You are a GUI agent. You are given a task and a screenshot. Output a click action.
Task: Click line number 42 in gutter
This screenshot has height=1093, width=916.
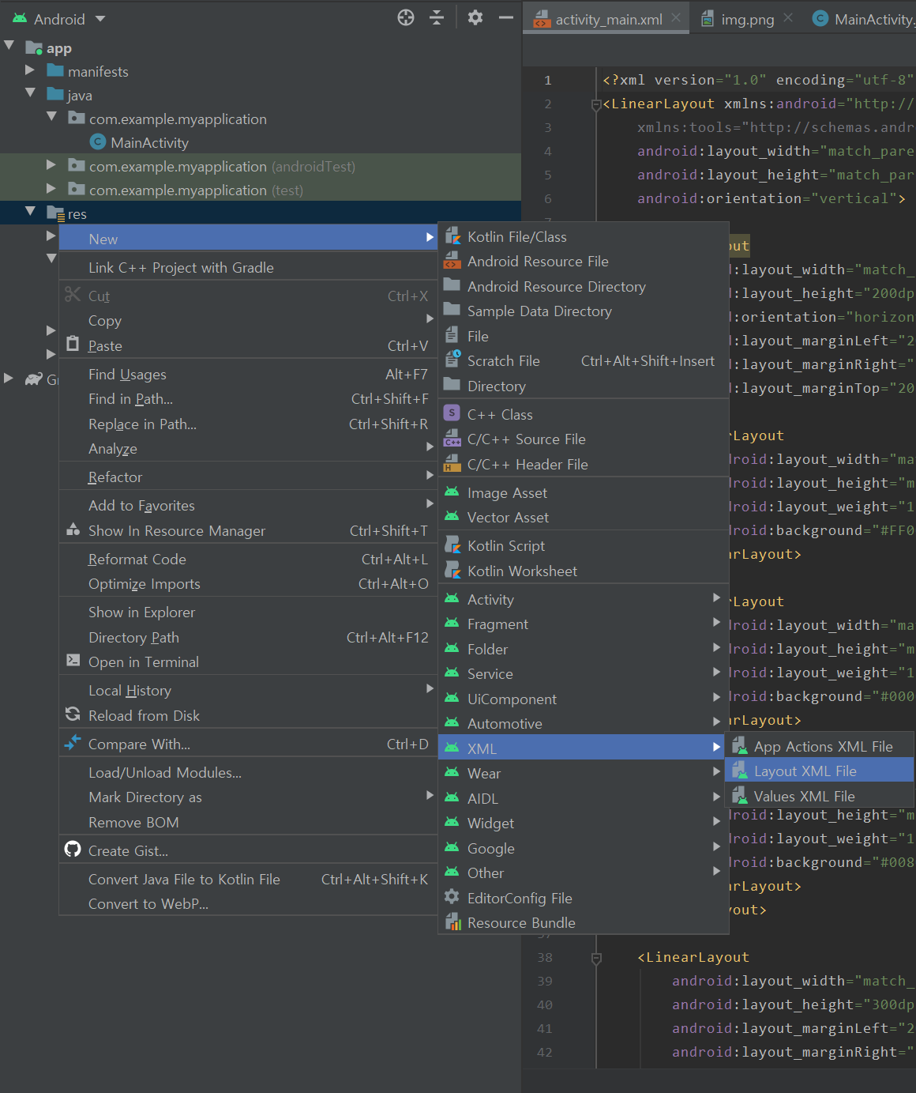[545, 1053]
